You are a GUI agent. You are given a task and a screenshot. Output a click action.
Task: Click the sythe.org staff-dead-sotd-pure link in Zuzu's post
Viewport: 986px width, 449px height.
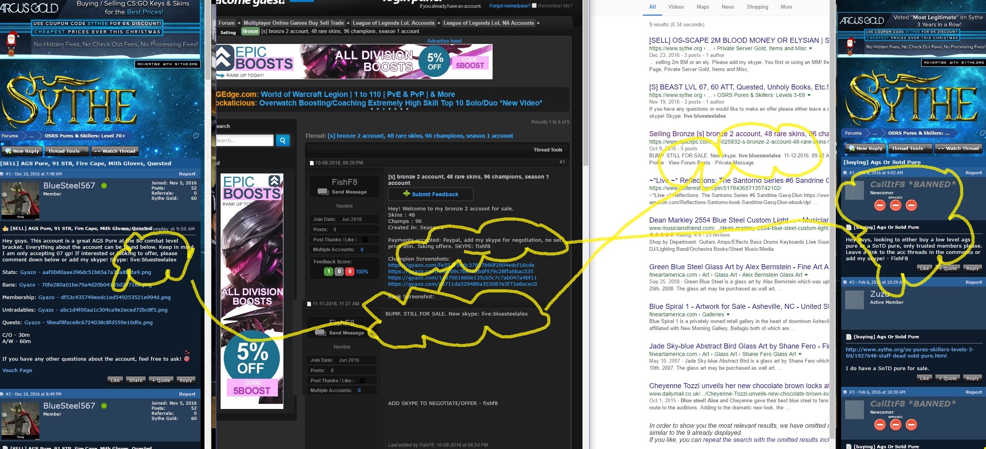(x=910, y=353)
